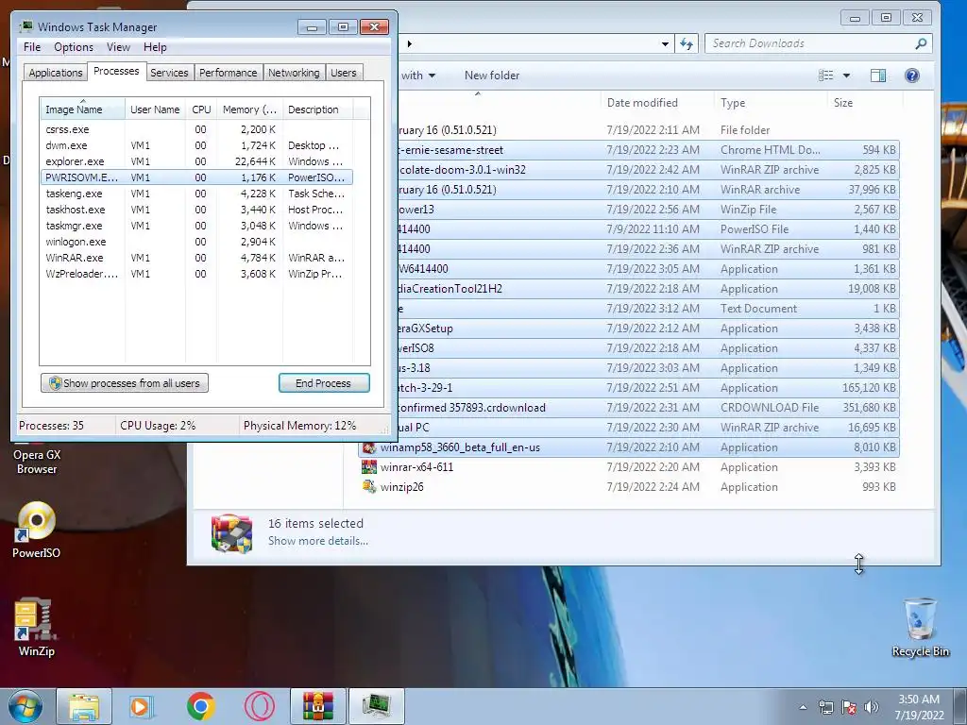The image size is (967, 725).
Task: Switch to Performance tab
Action: tap(228, 72)
